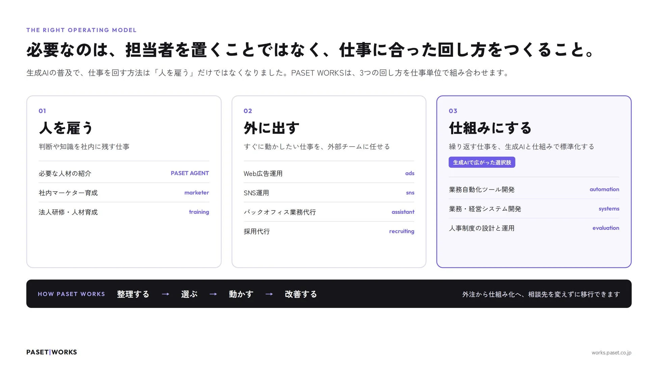Open the works.paset.co.jp link
The image size is (658, 370).
pos(611,352)
